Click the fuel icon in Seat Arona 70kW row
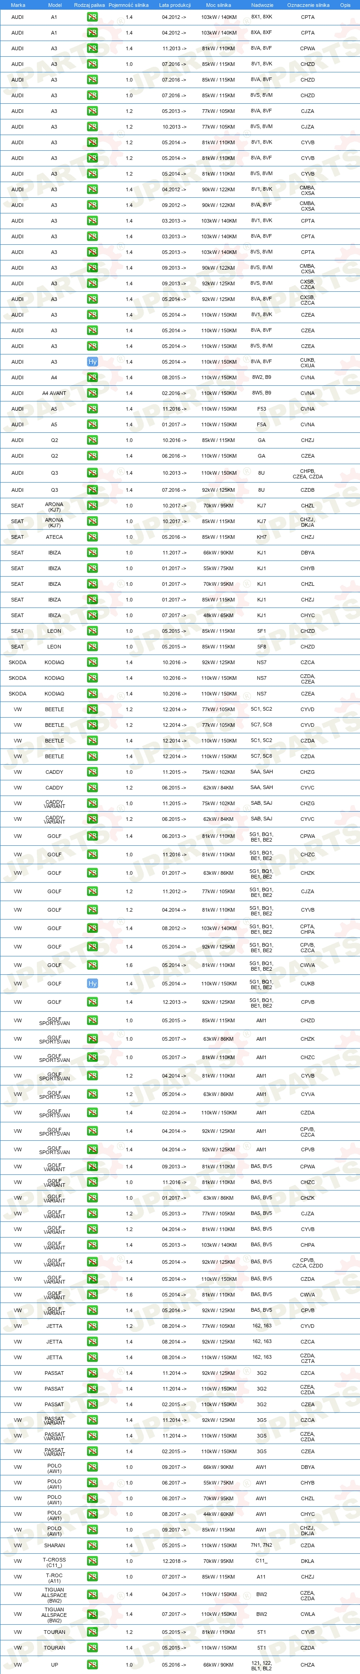The image size is (360, 1674). 93,506
